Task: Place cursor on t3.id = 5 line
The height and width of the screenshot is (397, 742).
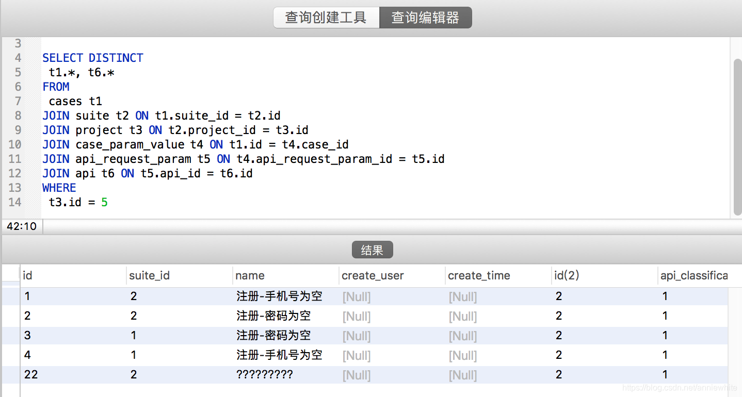Action: click(x=78, y=202)
